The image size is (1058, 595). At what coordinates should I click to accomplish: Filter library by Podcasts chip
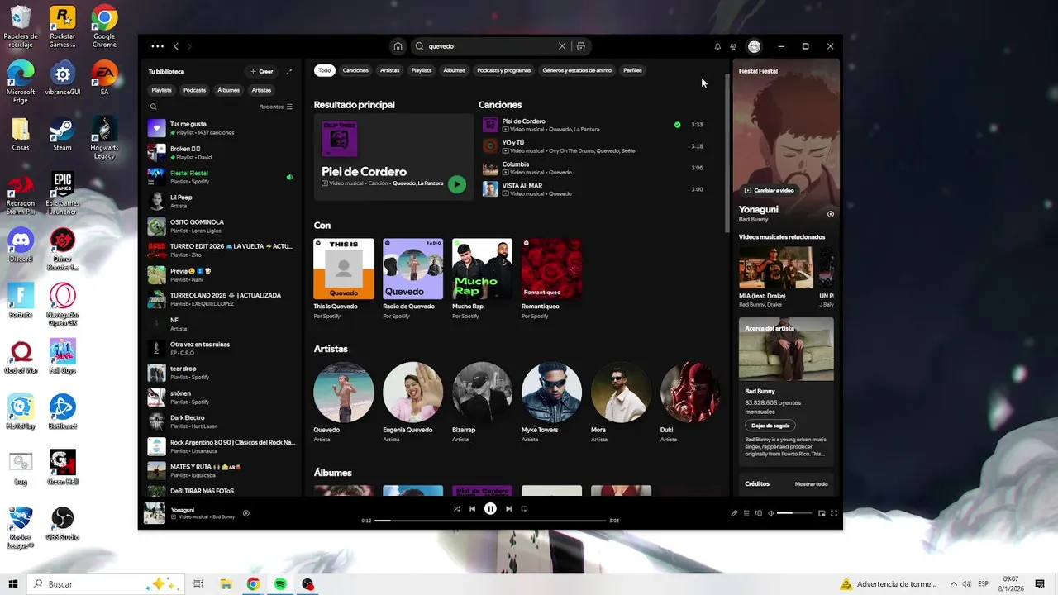point(195,90)
